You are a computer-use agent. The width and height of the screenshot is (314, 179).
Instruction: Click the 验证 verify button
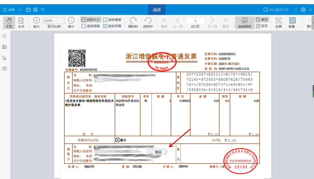[157, 152]
